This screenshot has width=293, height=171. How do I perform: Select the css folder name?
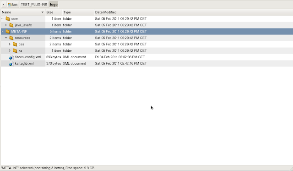pos(22,44)
